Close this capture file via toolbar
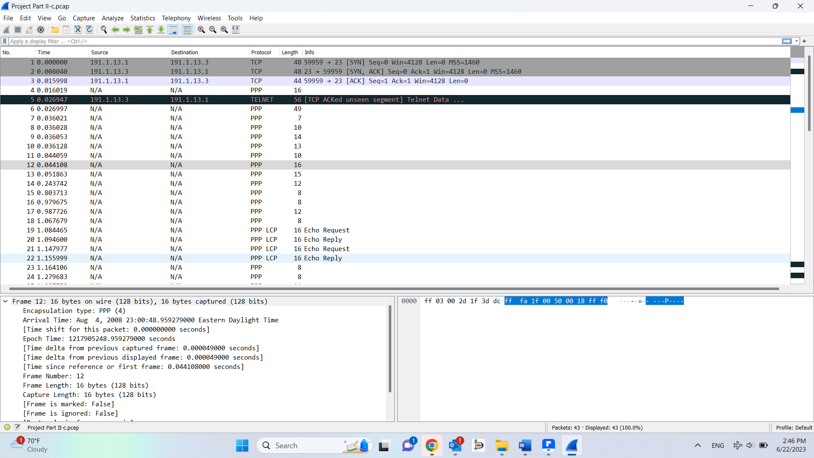This screenshot has width=814, height=458. tap(78, 30)
